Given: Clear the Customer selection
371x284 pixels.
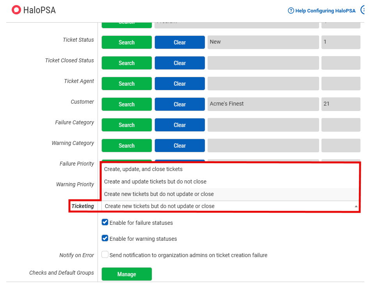Looking at the screenshot, I should point(179,104).
